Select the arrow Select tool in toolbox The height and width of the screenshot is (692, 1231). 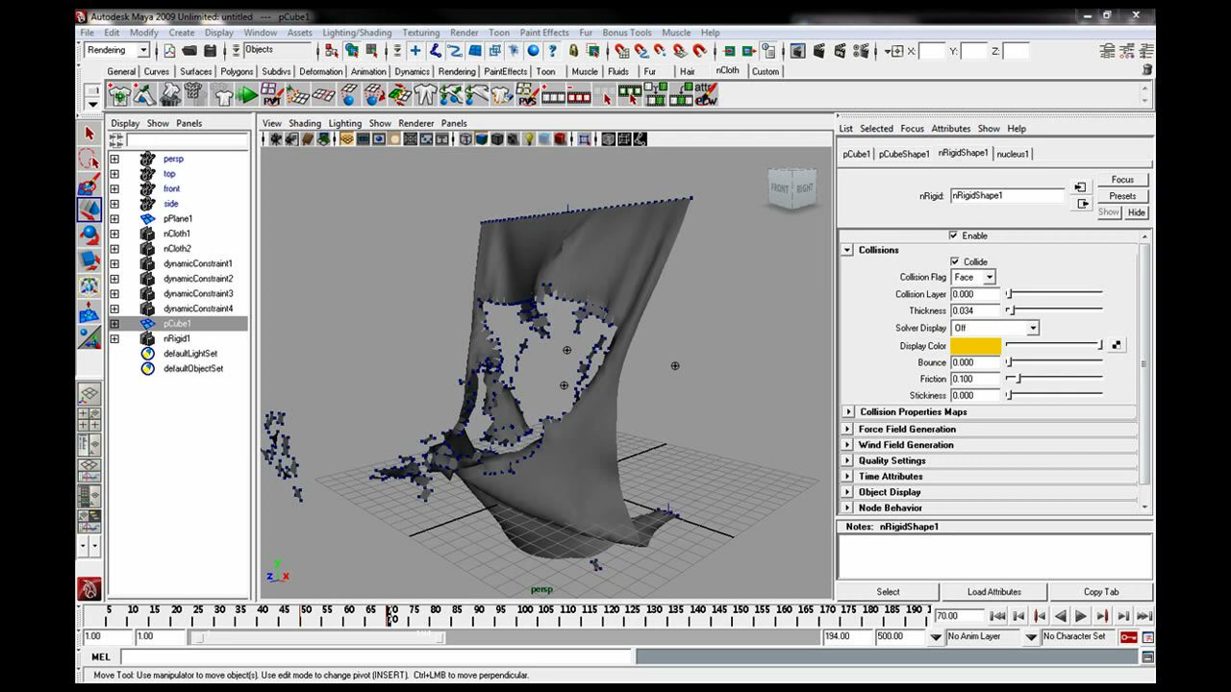point(89,134)
